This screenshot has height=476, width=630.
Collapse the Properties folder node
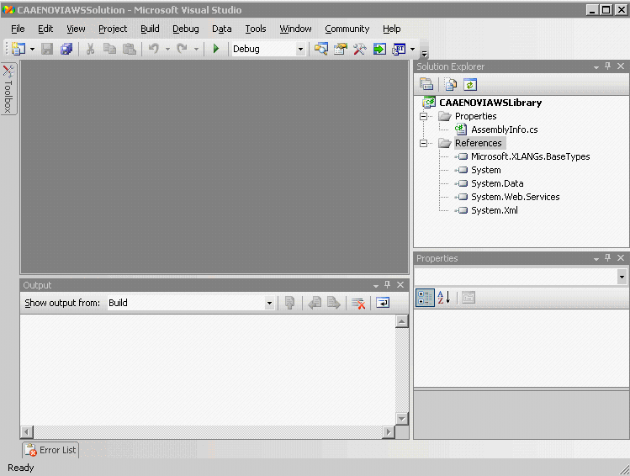(x=423, y=117)
